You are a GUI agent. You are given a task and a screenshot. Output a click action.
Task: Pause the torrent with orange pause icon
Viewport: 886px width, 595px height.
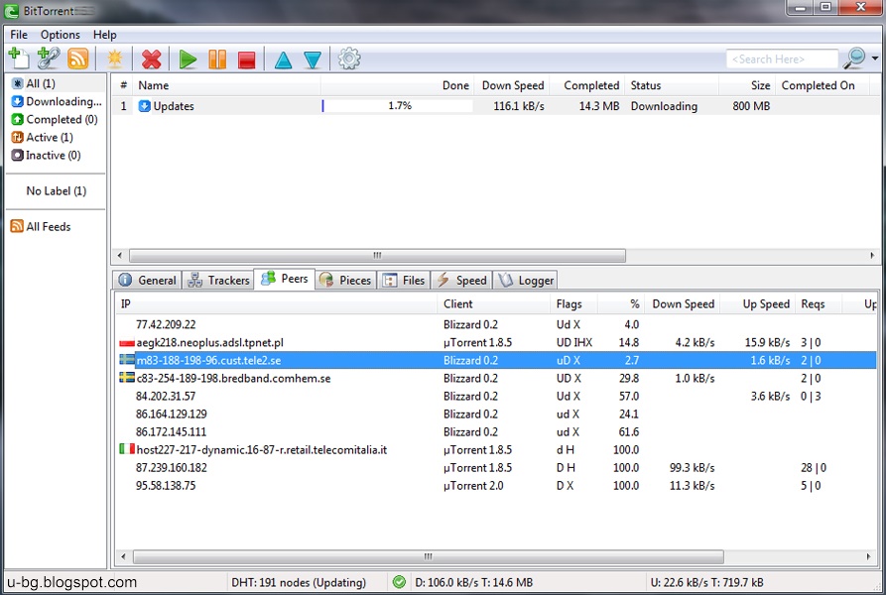[217, 59]
